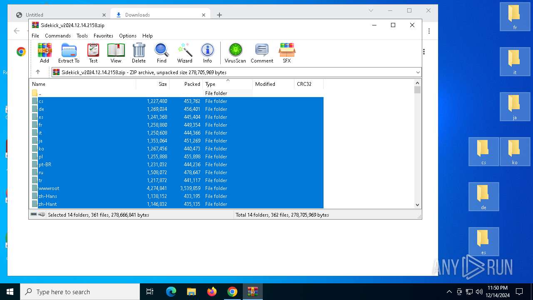Sort list by Size column header

[x=152, y=84]
